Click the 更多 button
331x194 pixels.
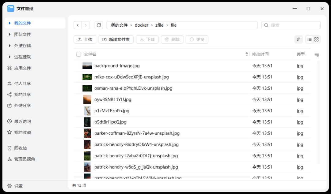197,39
